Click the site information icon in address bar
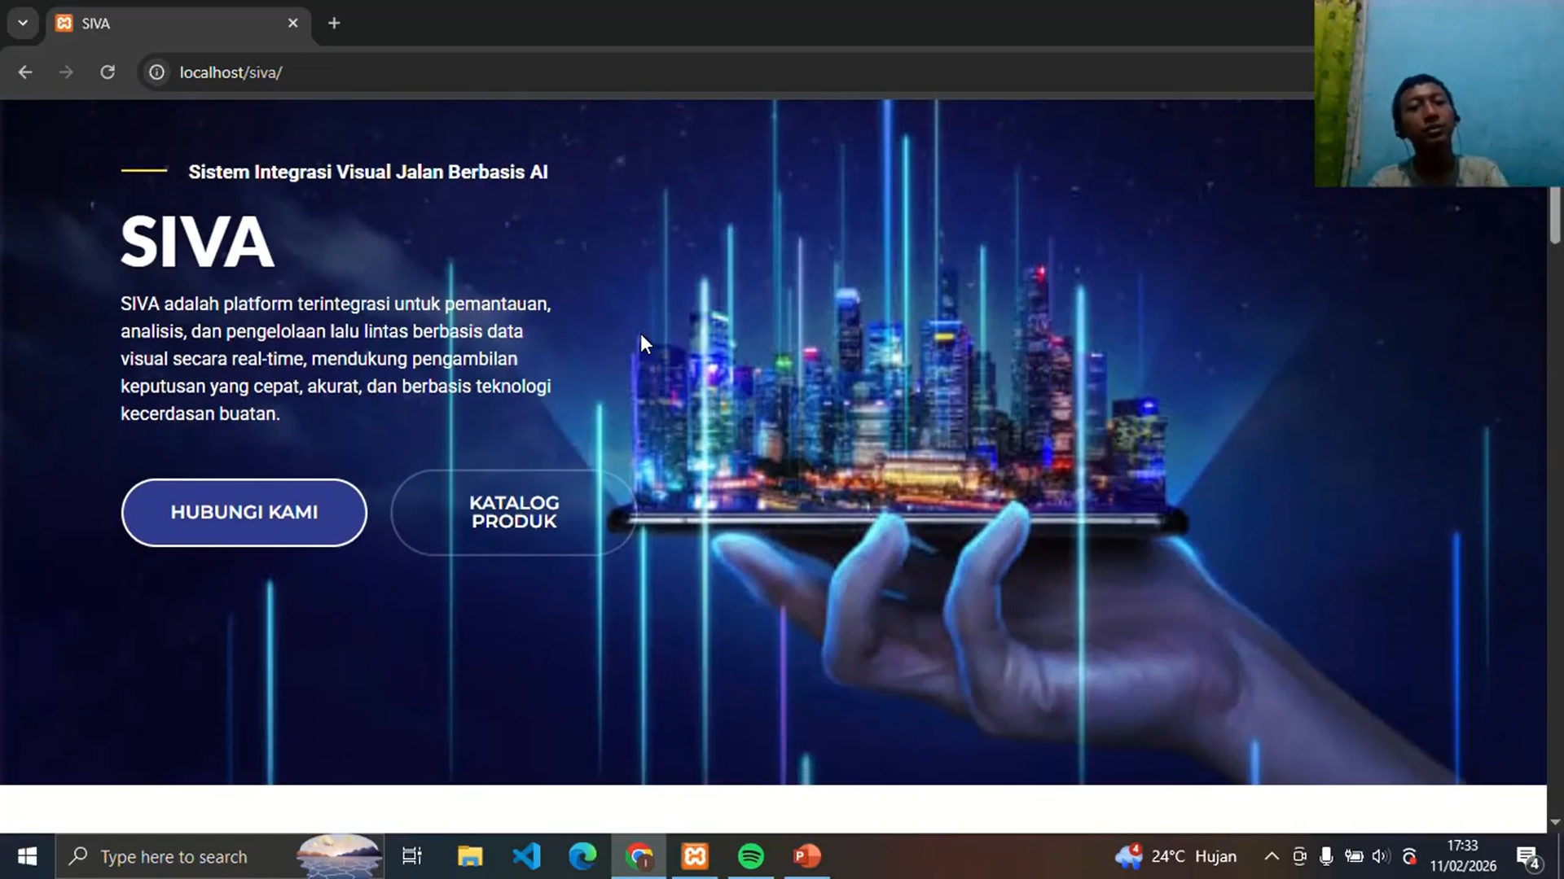Viewport: 1564px width, 879px height. pos(156,72)
